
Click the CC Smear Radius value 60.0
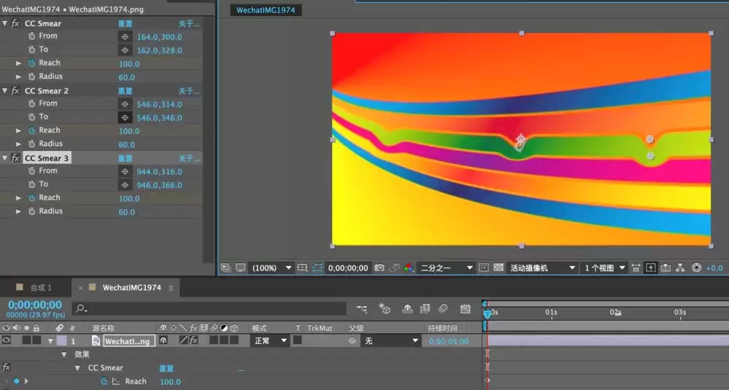(x=126, y=77)
